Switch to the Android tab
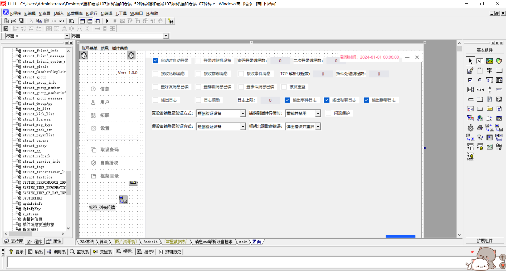Image resolution: width=506 pixels, height=271 pixels. coord(150,242)
